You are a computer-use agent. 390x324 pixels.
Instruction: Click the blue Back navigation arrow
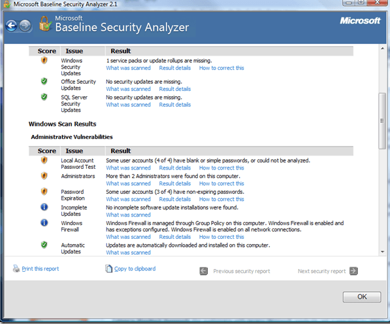12,26
